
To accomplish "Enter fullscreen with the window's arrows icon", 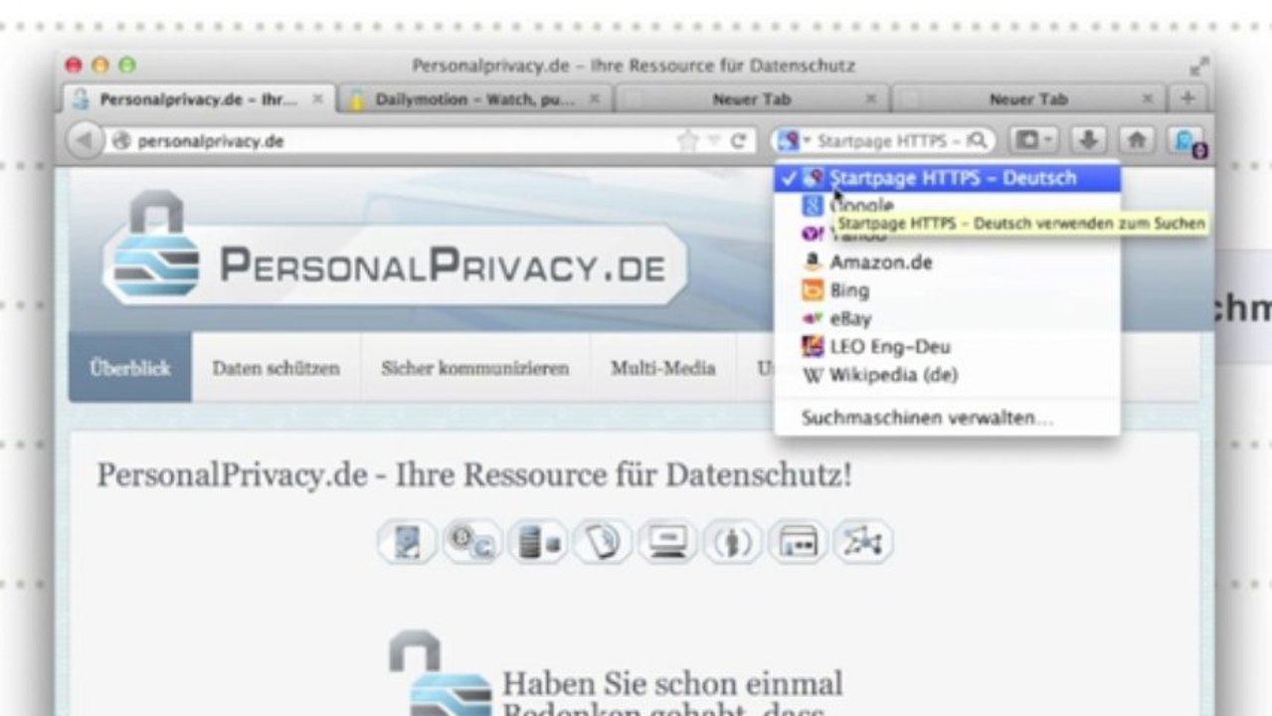I will 1199,67.
